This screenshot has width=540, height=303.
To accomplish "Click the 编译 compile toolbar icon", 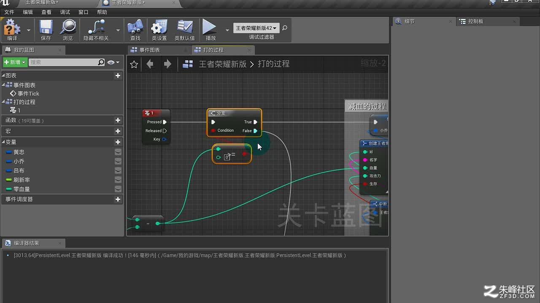I will (x=12, y=27).
